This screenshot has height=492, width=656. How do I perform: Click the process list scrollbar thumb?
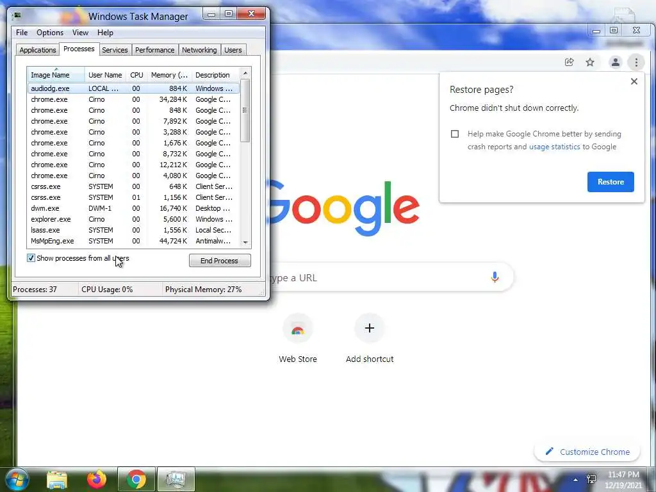(x=245, y=110)
